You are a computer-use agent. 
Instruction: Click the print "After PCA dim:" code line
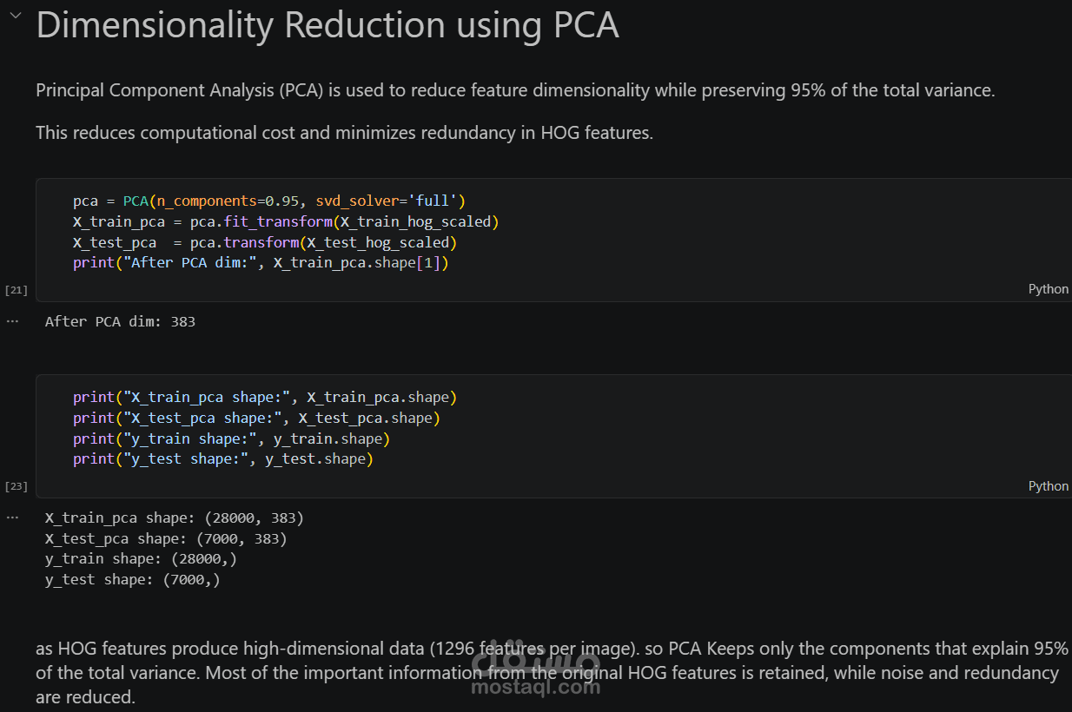point(261,262)
